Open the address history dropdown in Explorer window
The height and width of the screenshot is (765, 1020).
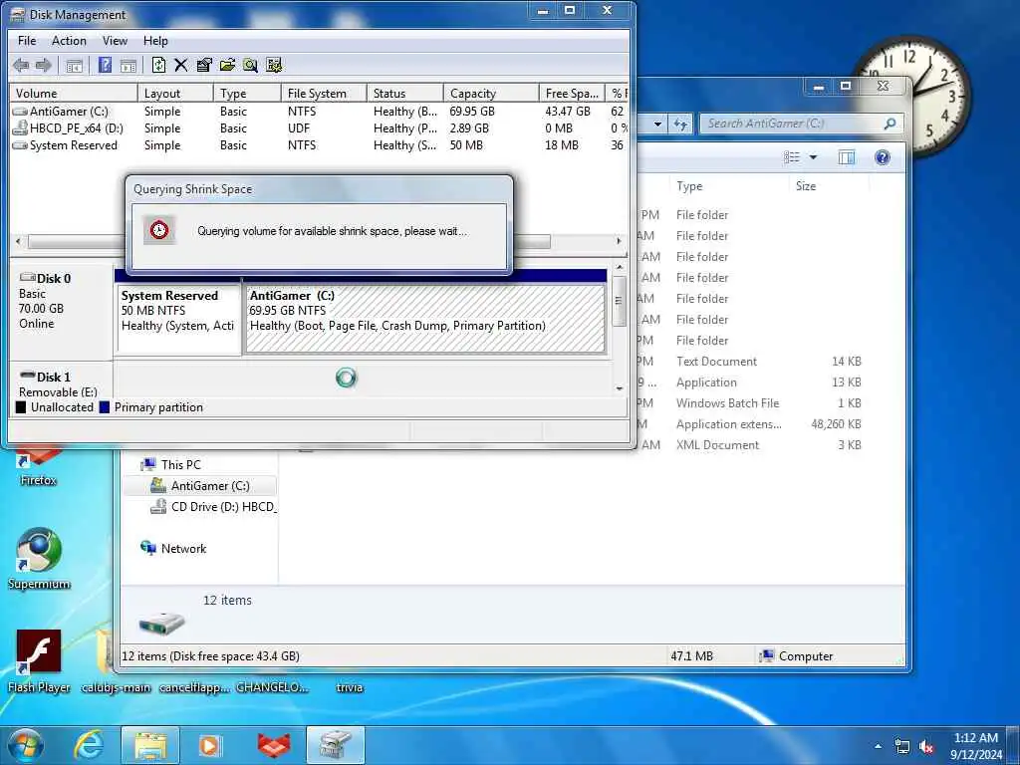tap(657, 124)
